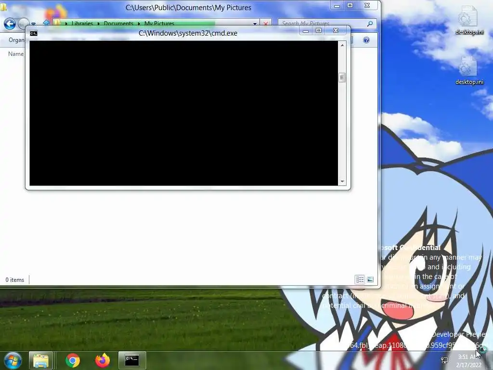The height and width of the screenshot is (370, 493).
Task: Click the cmd vertical scrollbar thumb
Action: click(342, 78)
